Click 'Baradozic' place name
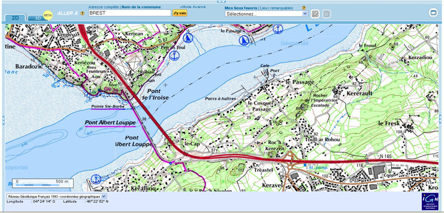 click(x=29, y=67)
